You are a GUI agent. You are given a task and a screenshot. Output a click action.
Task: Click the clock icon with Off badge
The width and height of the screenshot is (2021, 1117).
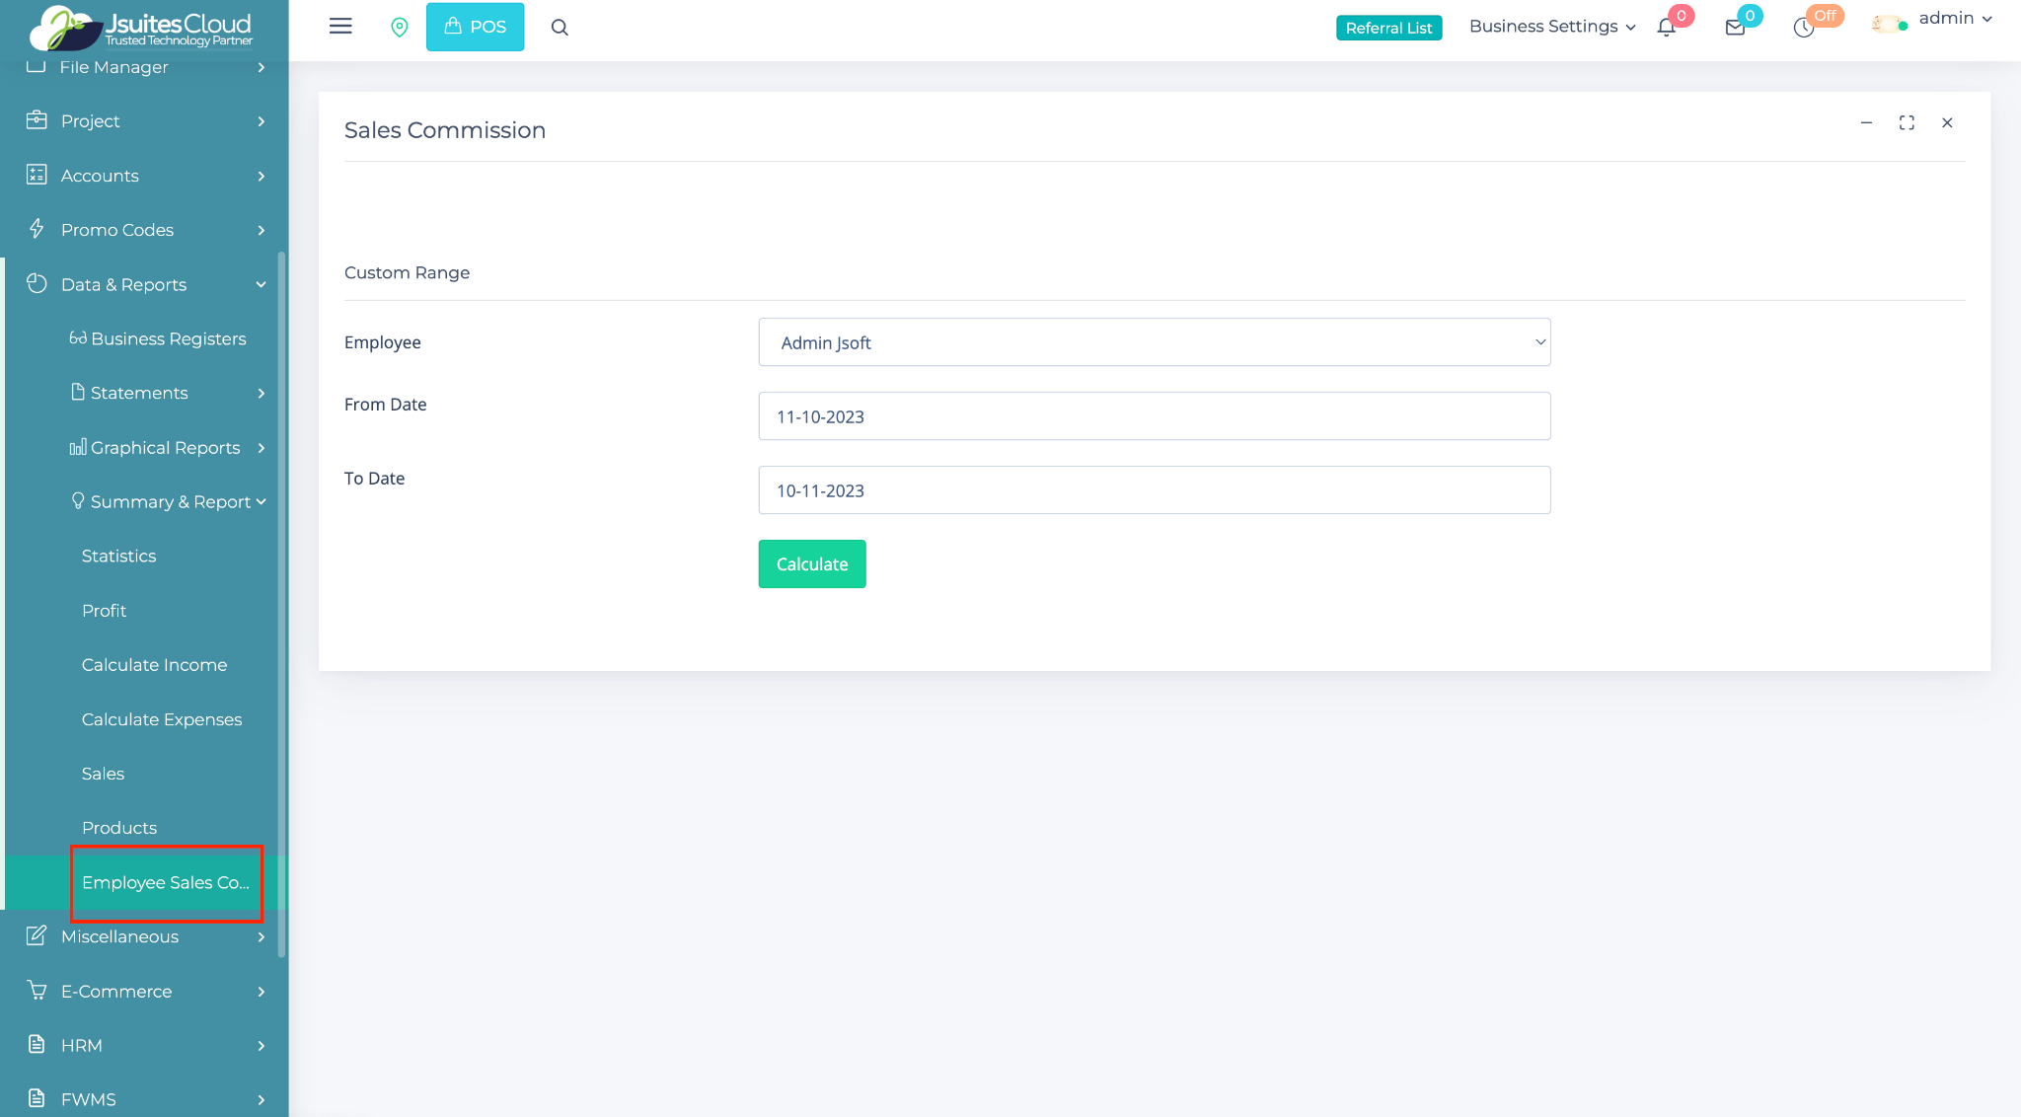[x=1804, y=28]
